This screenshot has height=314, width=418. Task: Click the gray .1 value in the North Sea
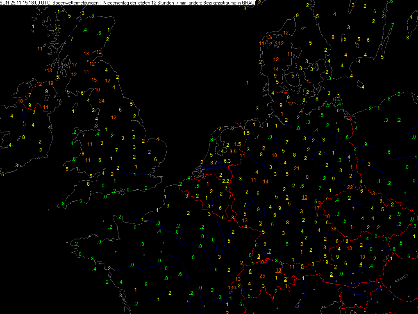coord(246,83)
